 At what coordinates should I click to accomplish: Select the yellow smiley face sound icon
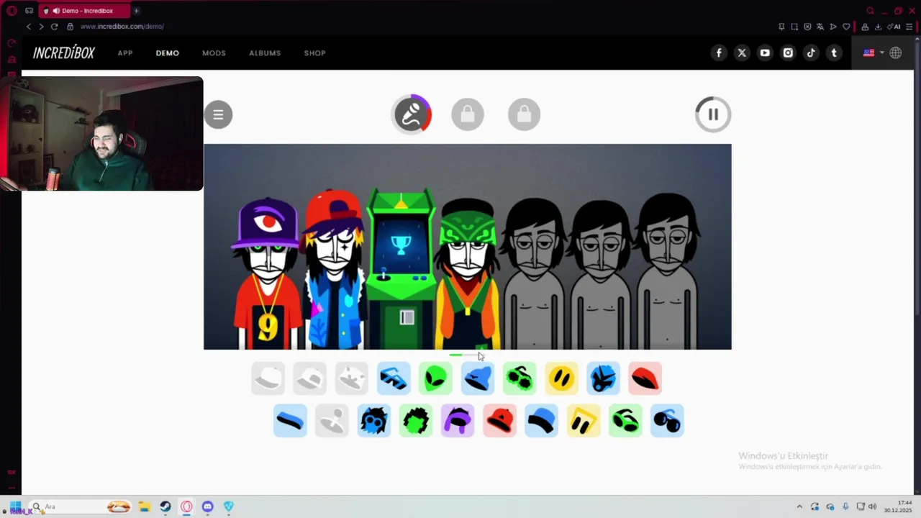tap(561, 378)
